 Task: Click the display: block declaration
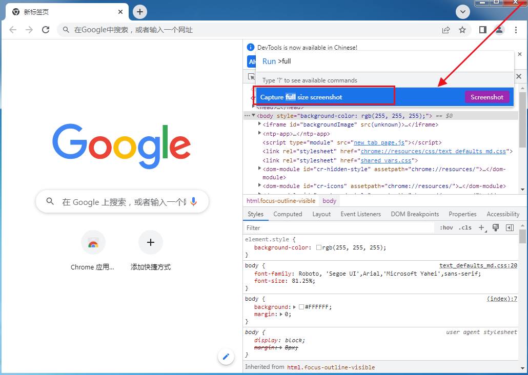279,340
